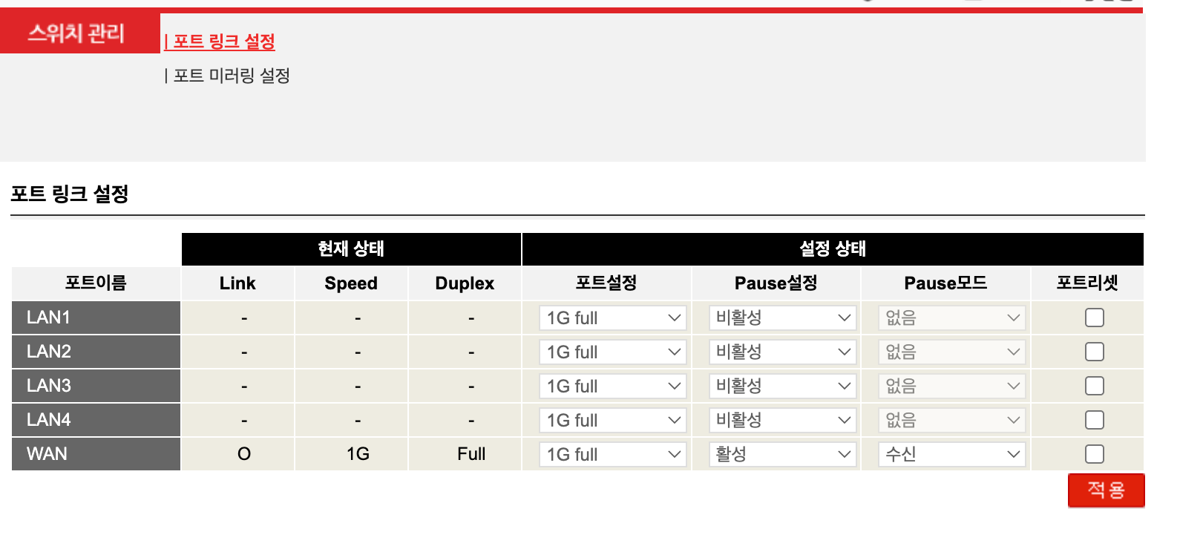
Task: Toggle the LAN4 port reset checkbox
Action: [1094, 420]
